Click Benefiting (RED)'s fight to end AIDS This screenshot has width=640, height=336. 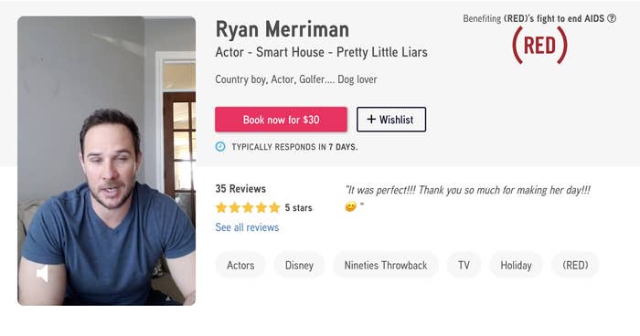pos(533,18)
